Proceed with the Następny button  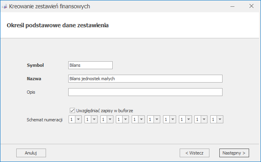click(x=234, y=153)
